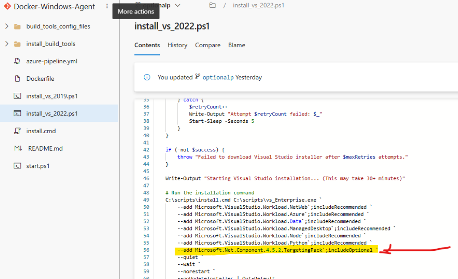Image resolution: width=458 pixels, height=279 pixels.
Task: Switch to the Contents tab
Action: (x=147, y=45)
